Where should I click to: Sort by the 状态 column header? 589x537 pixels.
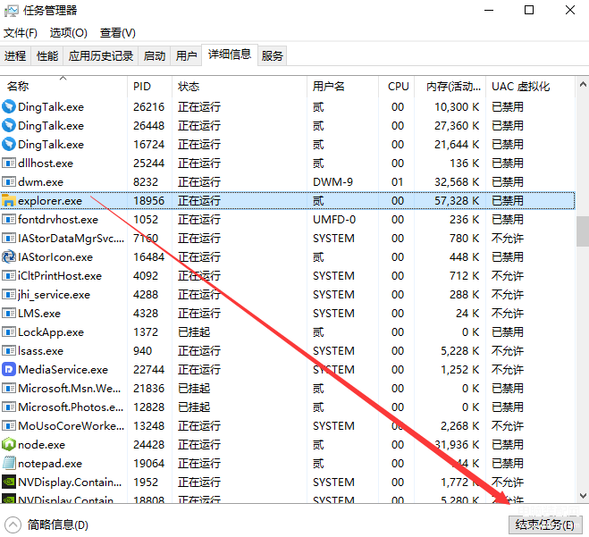point(240,87)
